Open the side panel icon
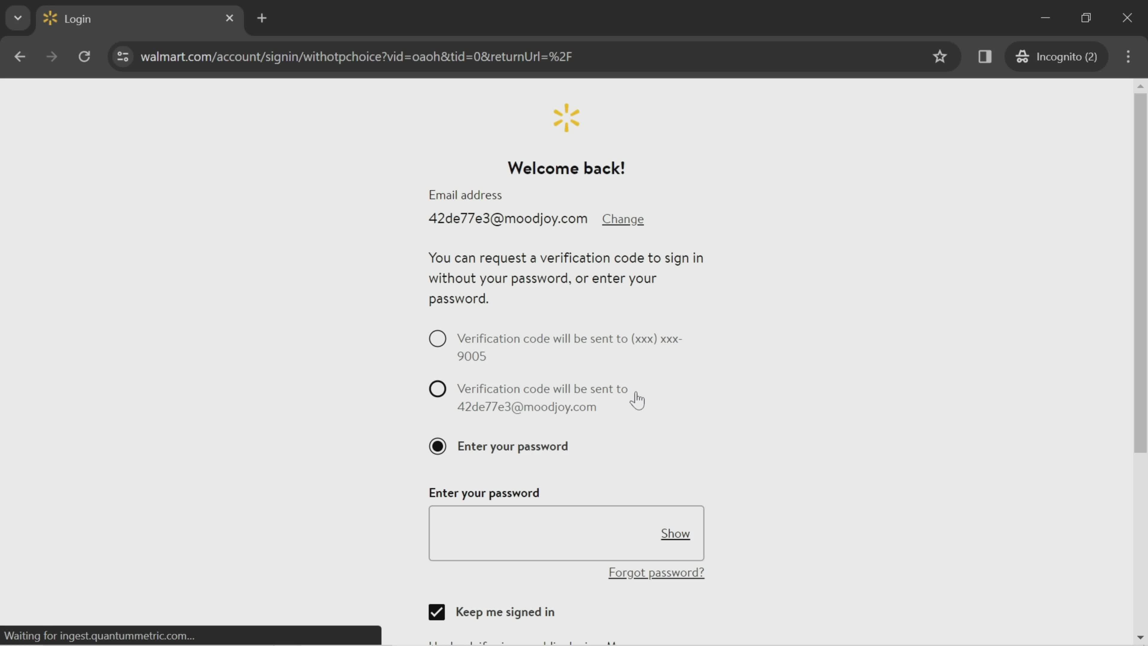 (x=985, y=57)
